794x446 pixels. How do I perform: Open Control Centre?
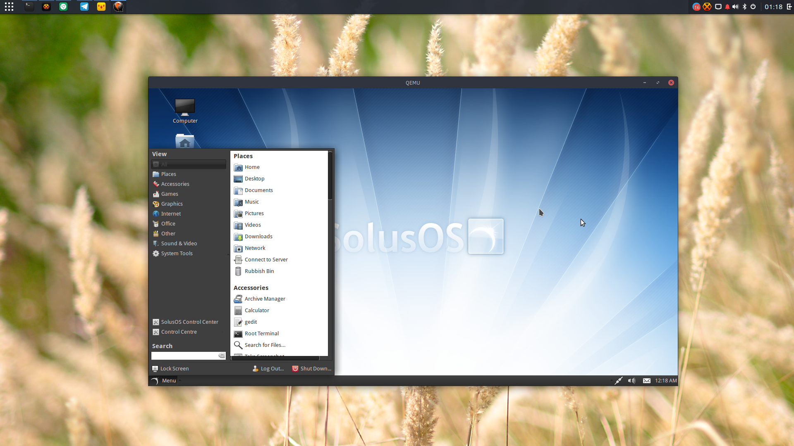pos(188,332)
